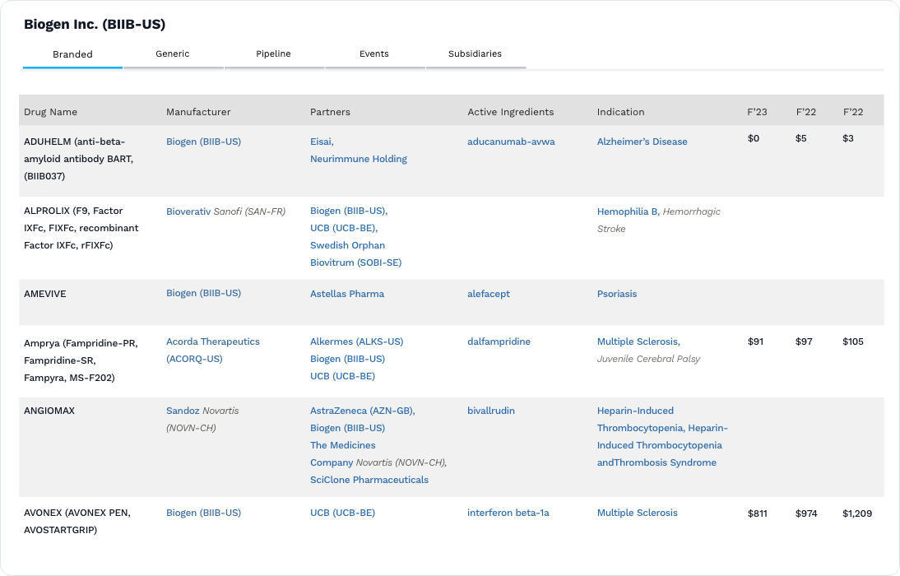Image resolution: width=900 pixels, height=576 pixels.
Task: Click the Bioverativ manufacturer link
Action: click(188, 211)
